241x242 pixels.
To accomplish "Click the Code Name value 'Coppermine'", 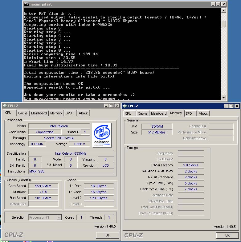I will tap(45, 132).
